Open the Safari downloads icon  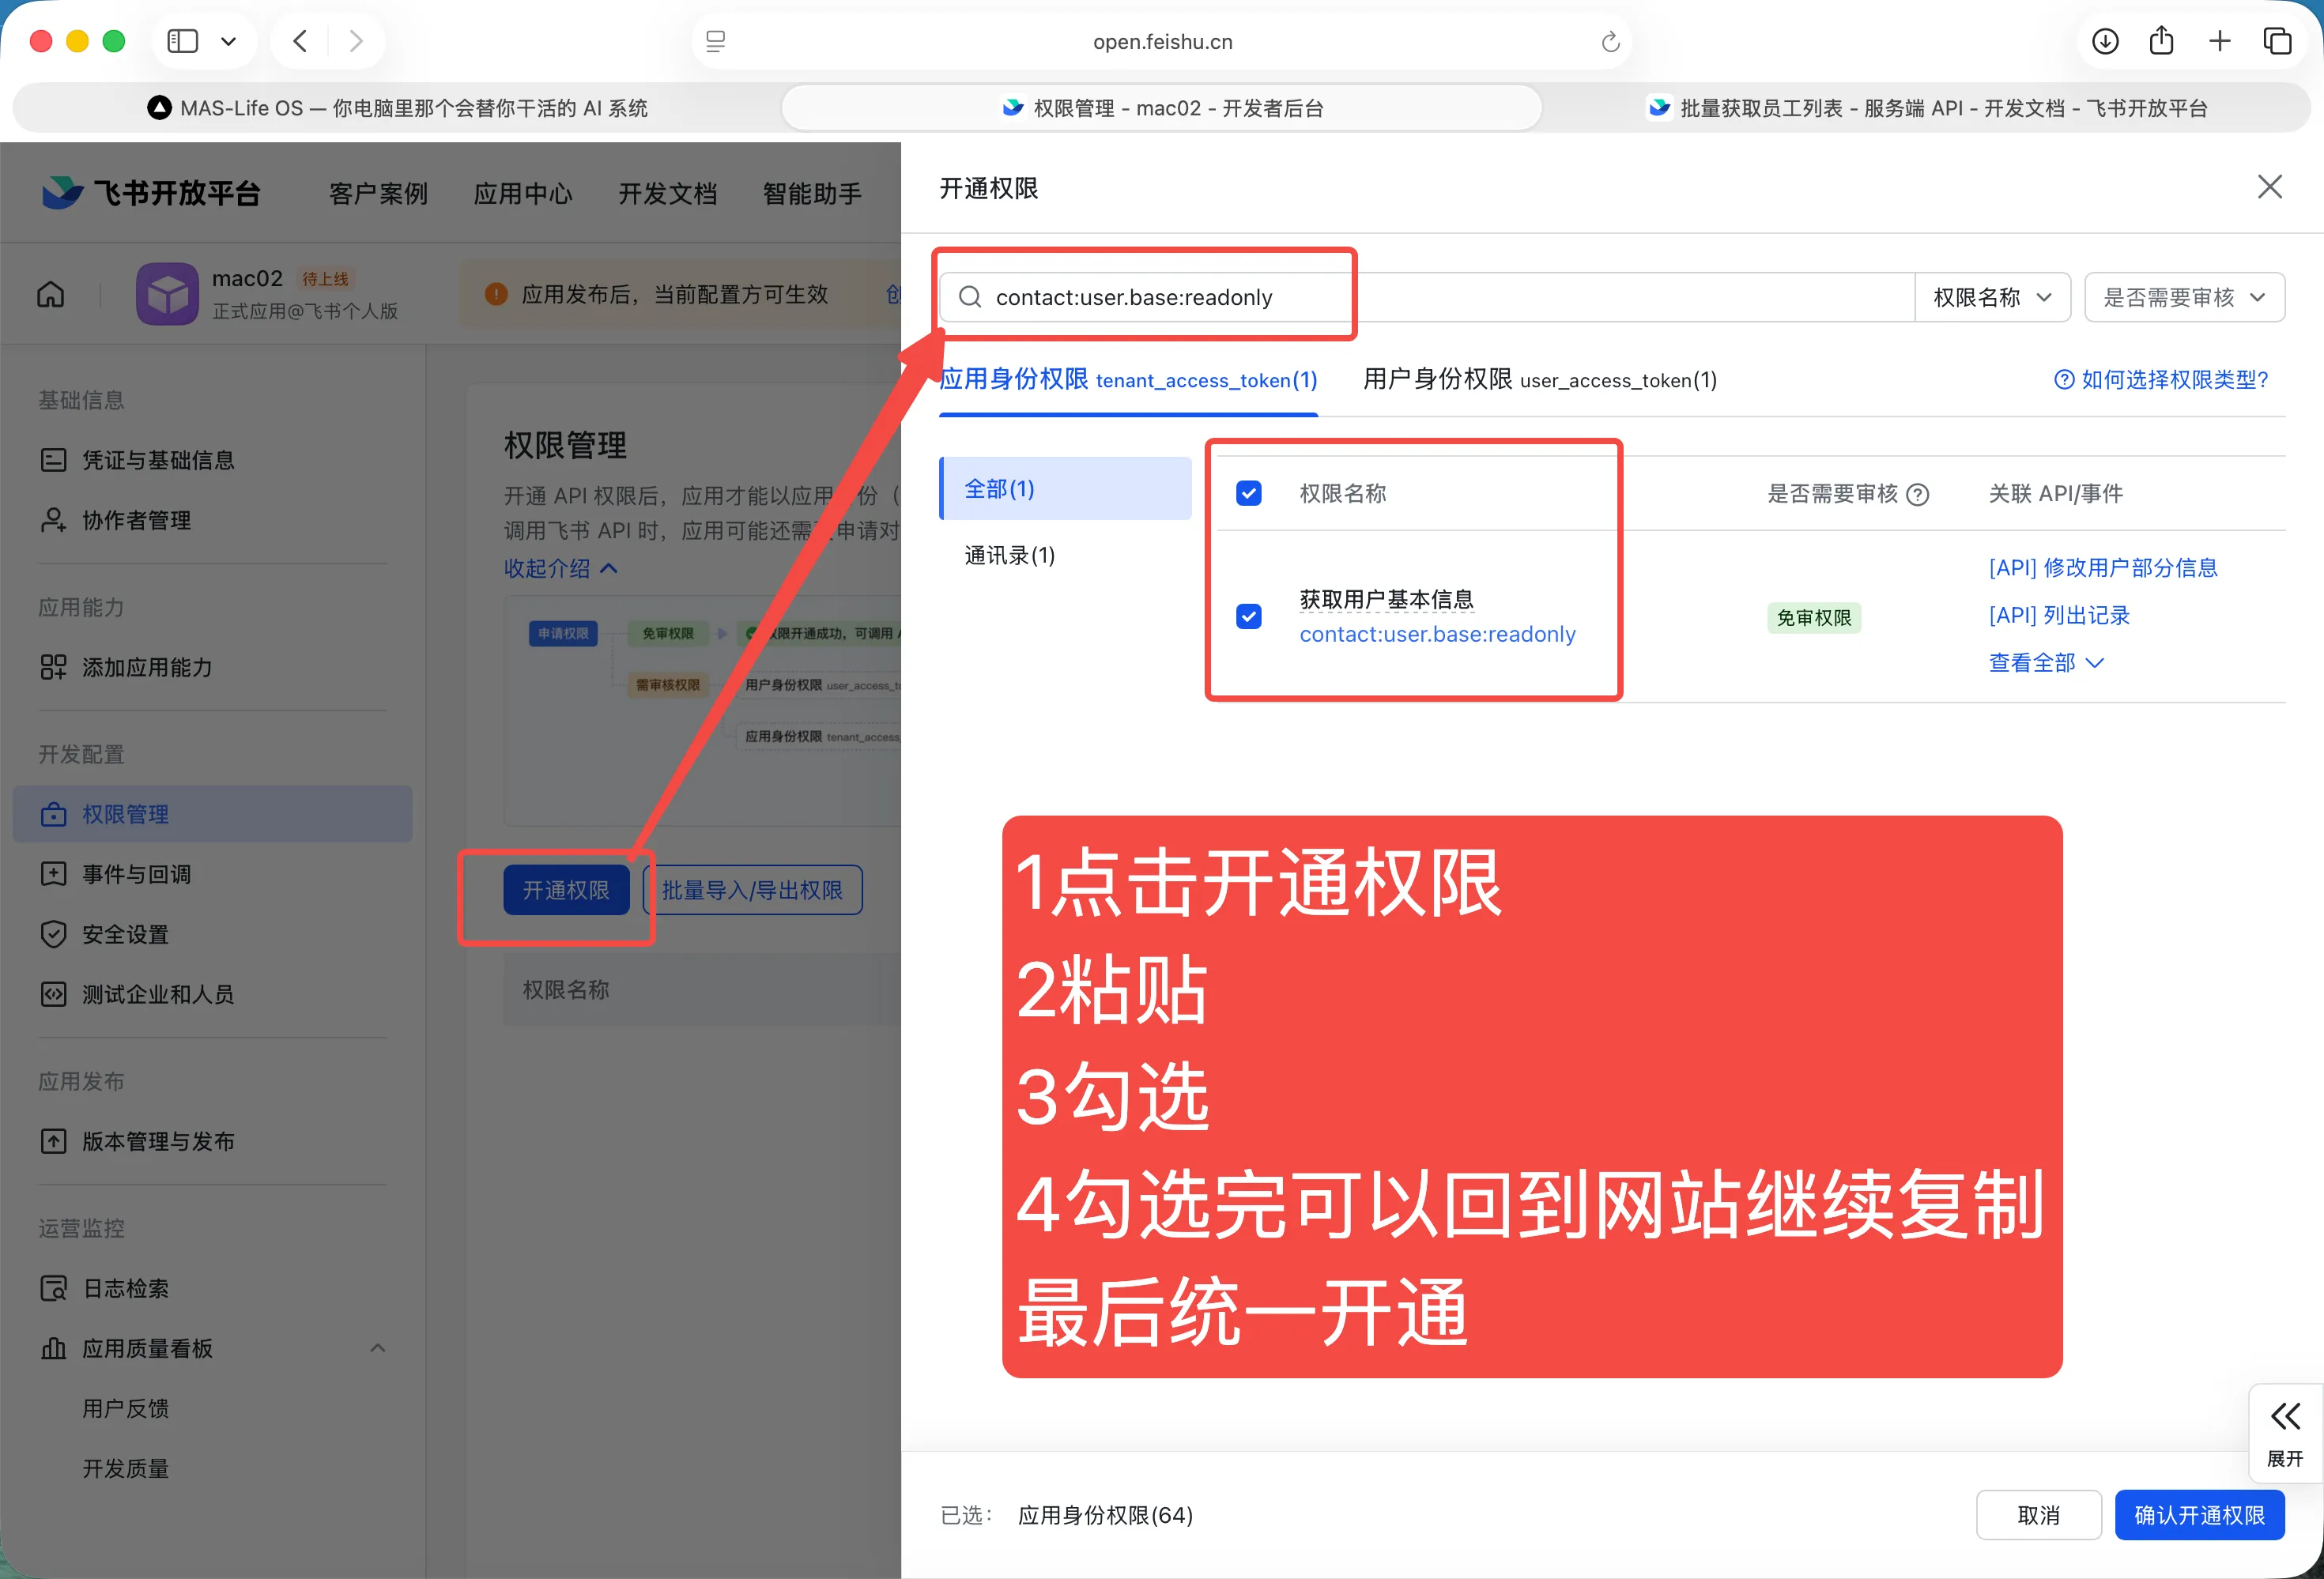coord(2105,41)
